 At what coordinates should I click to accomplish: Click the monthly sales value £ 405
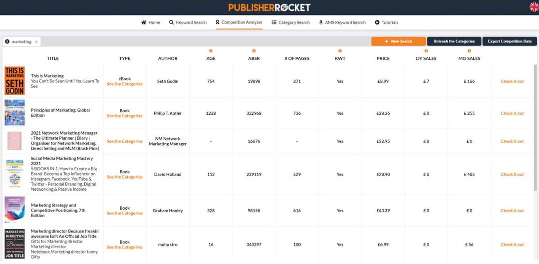[469, 174]
